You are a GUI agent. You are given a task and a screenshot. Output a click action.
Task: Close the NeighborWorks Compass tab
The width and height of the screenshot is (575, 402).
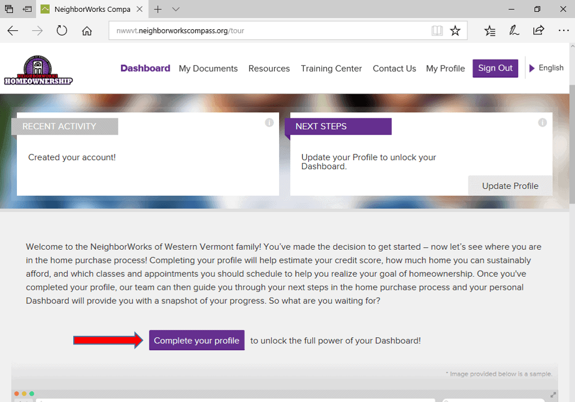pyautogui.click(x=140, y=9)
